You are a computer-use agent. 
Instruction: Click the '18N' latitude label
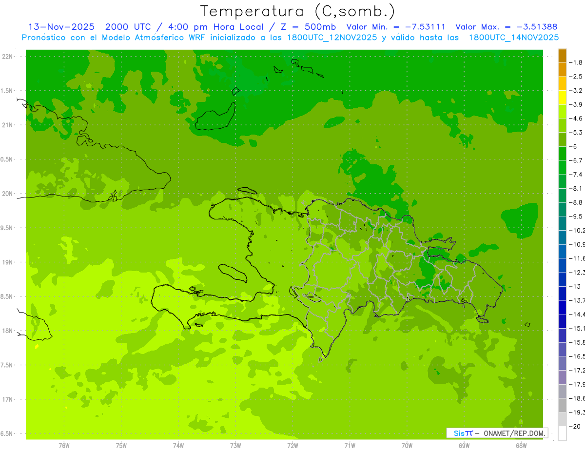coord(8,331)
